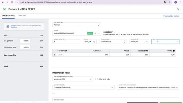Image resolution: width=183 pixels, height=103 pixels.
Task: Click the browser address bar URL
Action: (56, 2)
